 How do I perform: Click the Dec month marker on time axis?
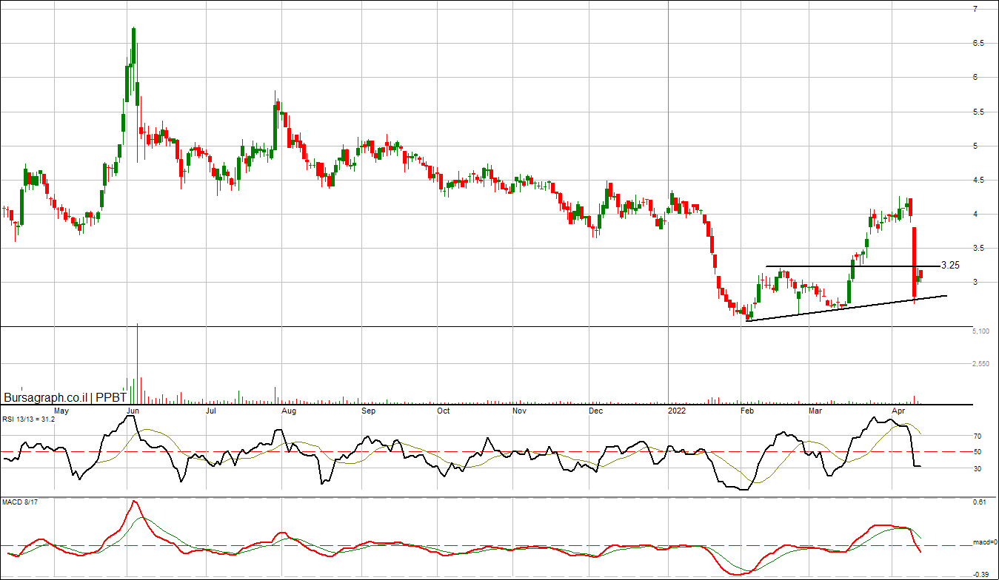point(595,410)
